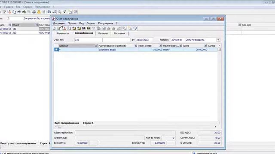Expand the Налоги 20% Не входить combo box
The height and width of the screenshot is (154, 275).
coord(218,40)
